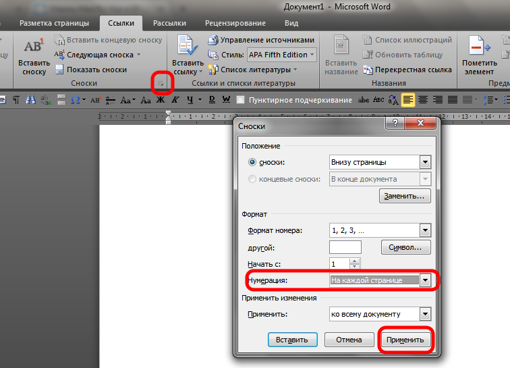510x368 pixels.
Task: Click Вставить название icon
Action: click(x=341, y=45)
